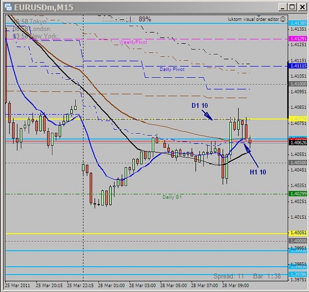Click the '28 Mar 07:00' time axis label
Screen dimensions: 309x292
[205, 286]
